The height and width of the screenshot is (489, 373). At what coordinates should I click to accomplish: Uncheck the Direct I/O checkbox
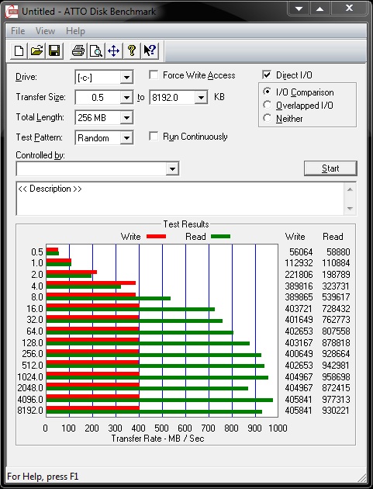tap(267, 75)
